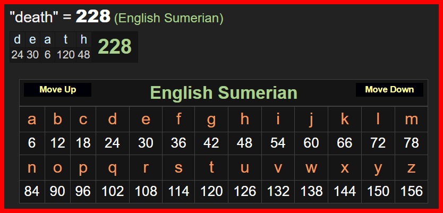Click the value 6 under letter a
Image resolution: width=443 pixels, height=213 pixels.
[x=32, y=143]
